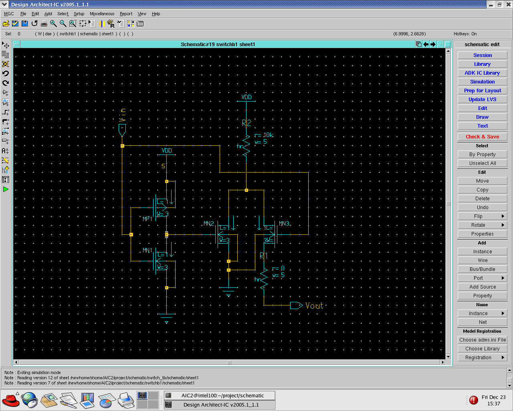Expand the Rotate submenu
The width and height of the screenshot is (513, 411).
[503, 225]
